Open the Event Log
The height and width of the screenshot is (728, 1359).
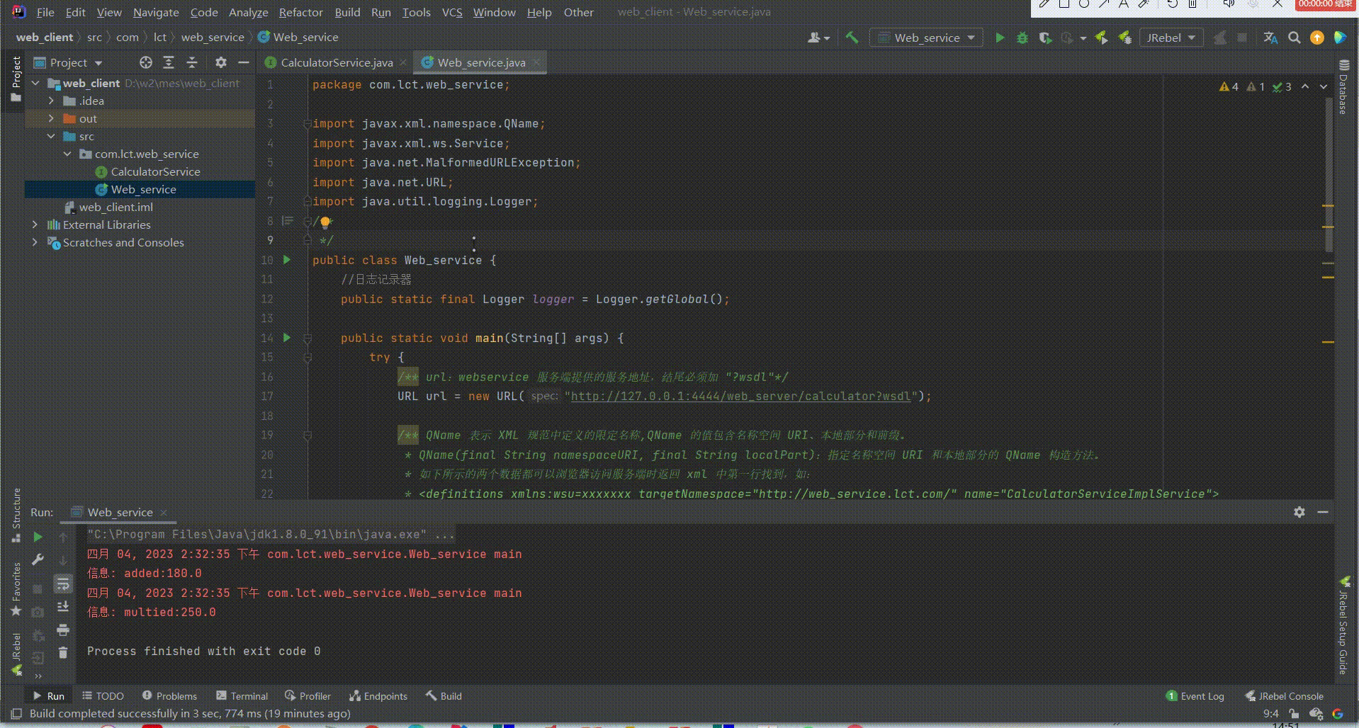(x=1195, y=696)
